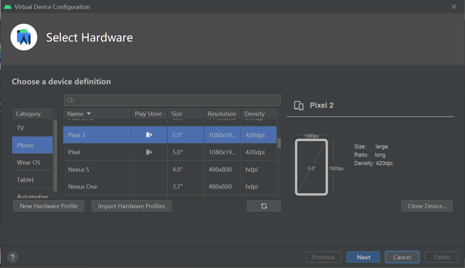Click 5.0" size cell in Pixel row

[185, 152]
